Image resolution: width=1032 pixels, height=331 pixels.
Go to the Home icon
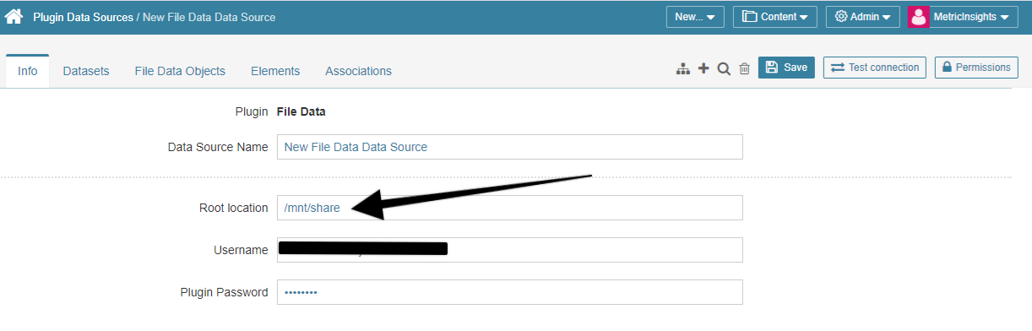click(x=14, y=16)
